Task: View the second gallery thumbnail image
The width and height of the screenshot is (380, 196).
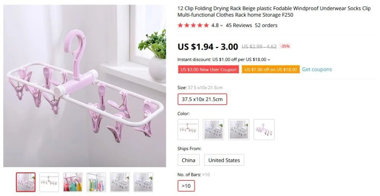Action: (x=49, y=182)
